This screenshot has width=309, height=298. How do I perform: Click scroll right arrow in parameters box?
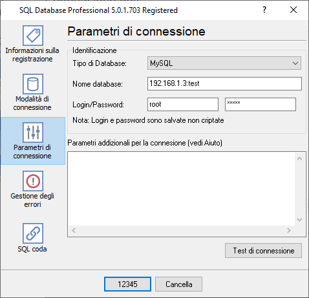(289, 231)
